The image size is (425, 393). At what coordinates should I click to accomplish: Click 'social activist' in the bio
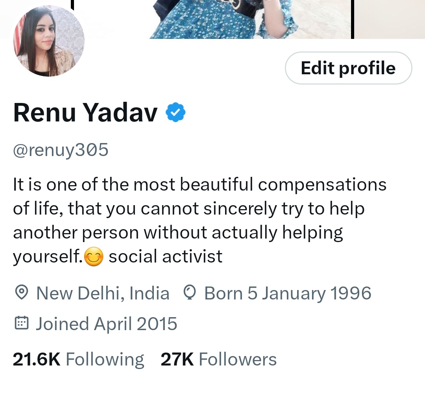(x=166, y=256)
